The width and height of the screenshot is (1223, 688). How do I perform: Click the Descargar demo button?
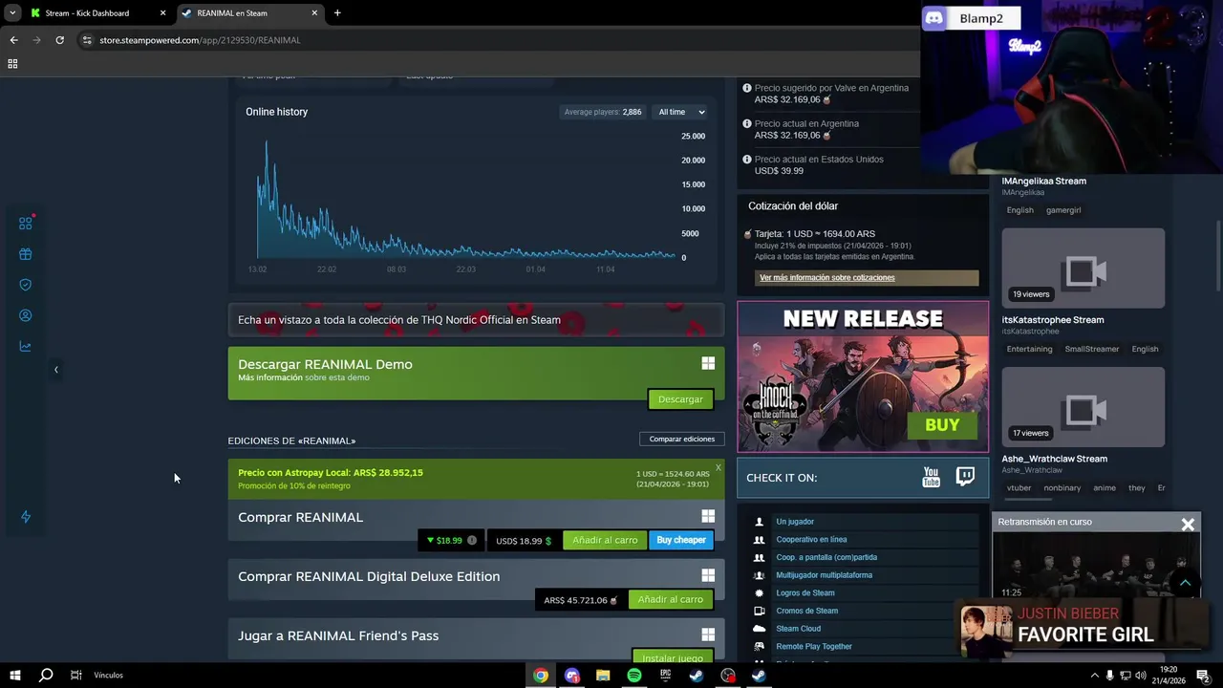click(x=680, y=399)
